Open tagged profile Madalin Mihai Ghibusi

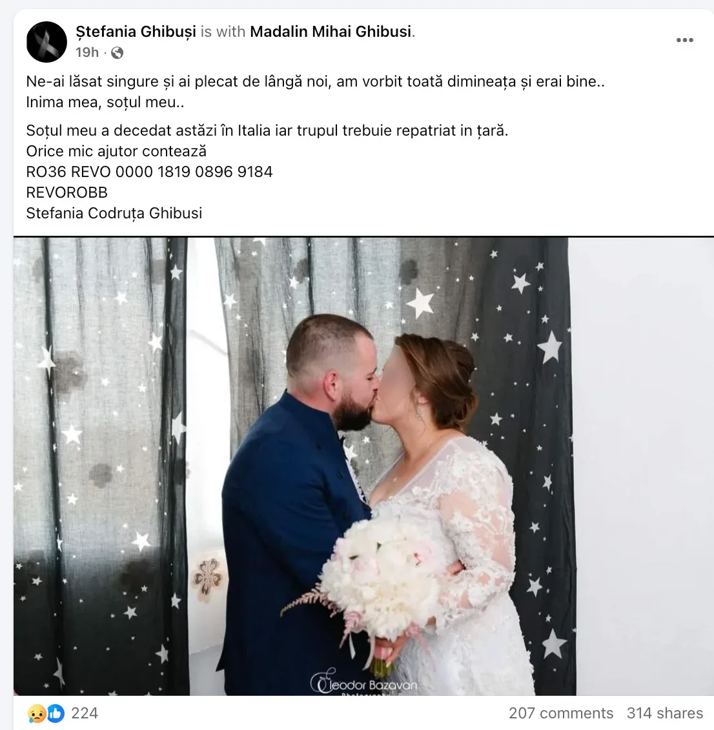pos(331,32)
